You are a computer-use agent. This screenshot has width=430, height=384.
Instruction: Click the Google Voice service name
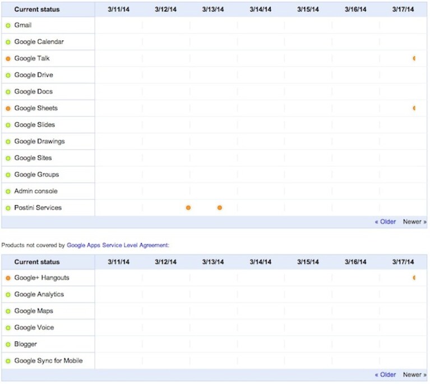click(x=34, y=327)
